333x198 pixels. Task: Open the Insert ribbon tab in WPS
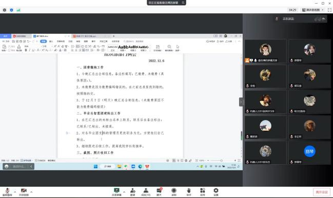[x=51, y=42]
